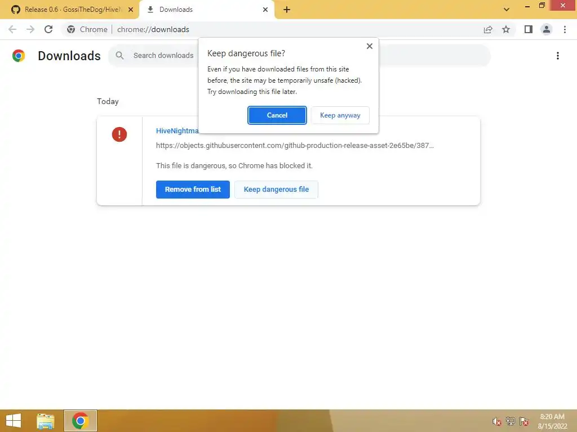Click the download arrow favicon on Downloads tab
The height and width of the screenshot is (432, 577).
pos(150,10)
